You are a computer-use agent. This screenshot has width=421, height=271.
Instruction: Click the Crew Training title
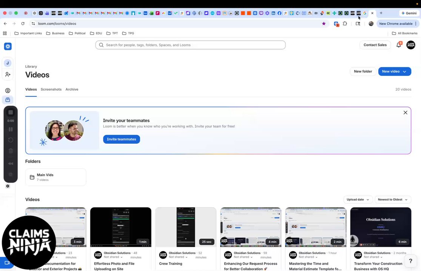pyautogui.click(x=171, y=263)
